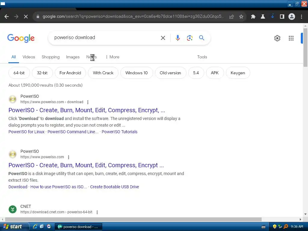Bookmark this page with the star
This screenshot has width=308, height=231.
241,17
